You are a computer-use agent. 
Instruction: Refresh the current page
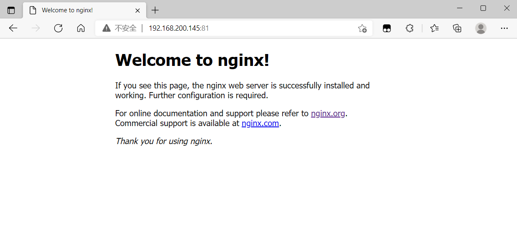pos(58,28)
